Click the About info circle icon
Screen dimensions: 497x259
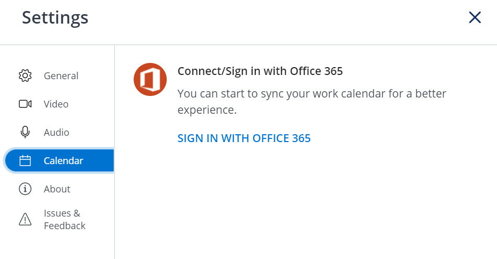pyautogui.click(x=25, y=189)
